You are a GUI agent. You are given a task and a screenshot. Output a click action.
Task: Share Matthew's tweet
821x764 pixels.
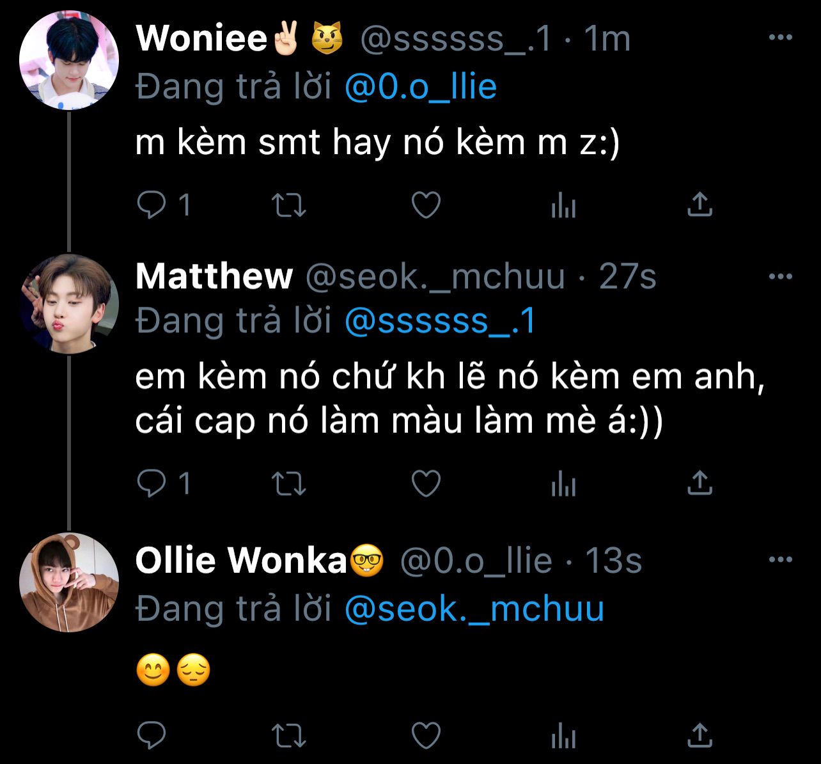tap(700, 483)
